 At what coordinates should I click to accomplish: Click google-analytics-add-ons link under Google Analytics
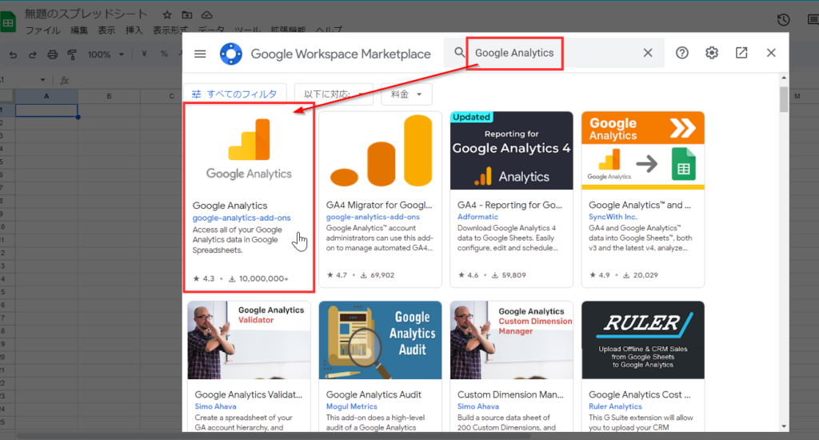[x=242, y=218]
